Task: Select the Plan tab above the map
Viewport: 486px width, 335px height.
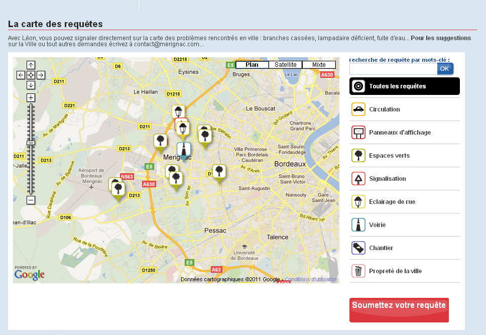Action: 253,64
